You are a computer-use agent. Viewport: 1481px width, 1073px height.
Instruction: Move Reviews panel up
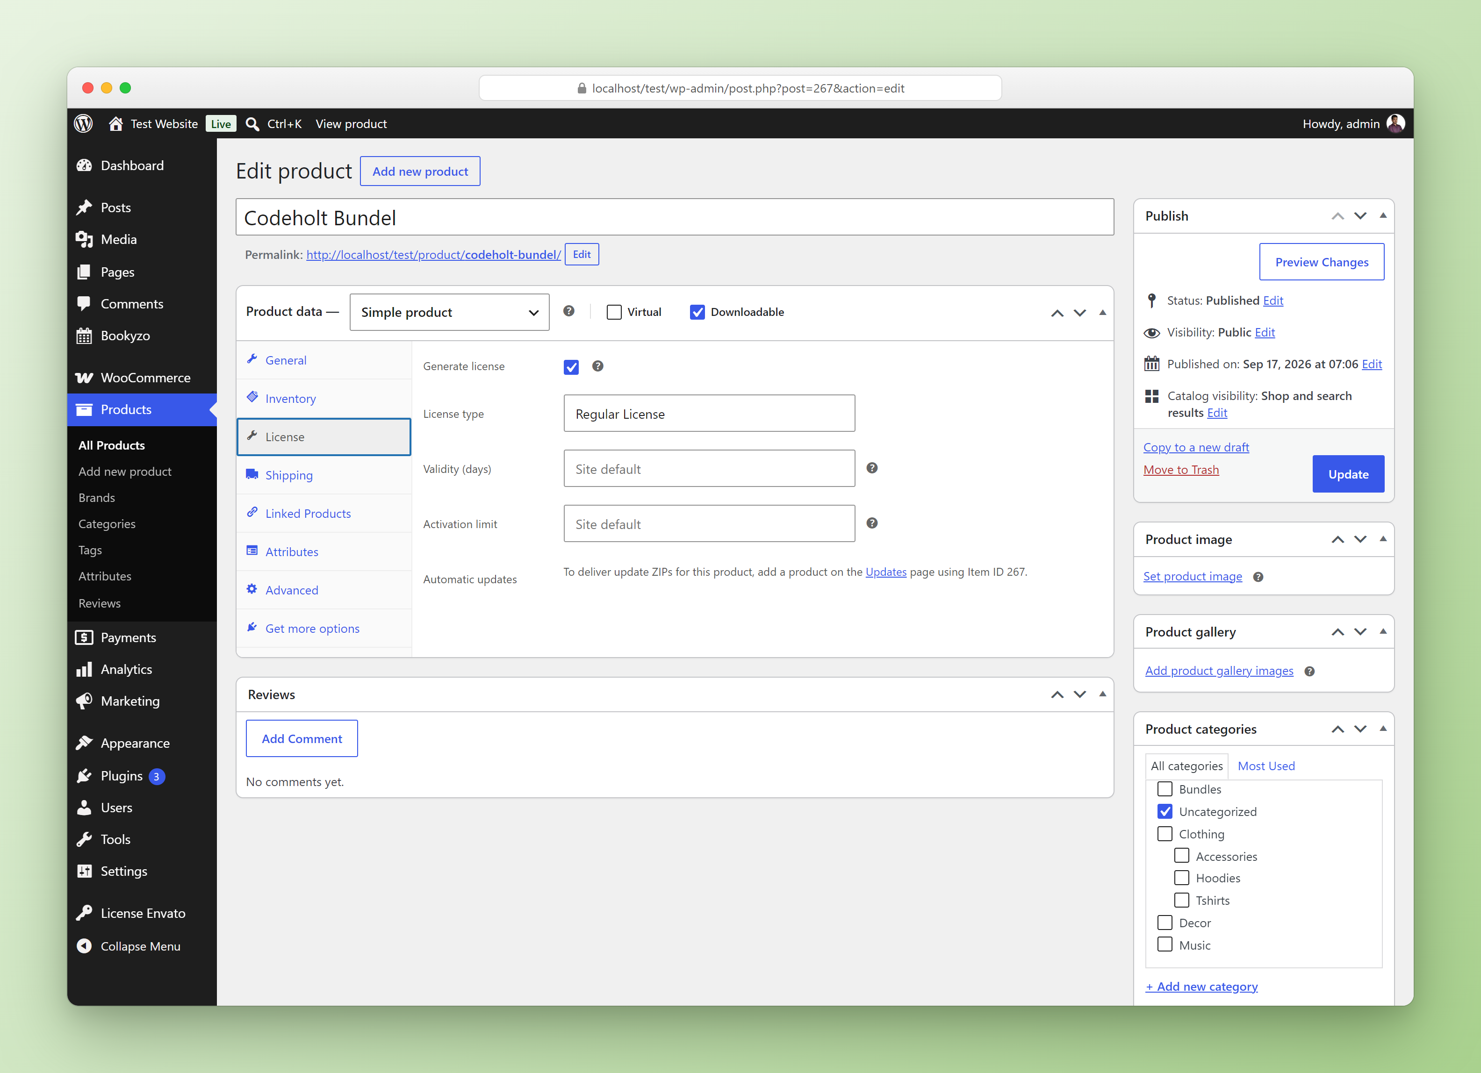click(1057, 694)
